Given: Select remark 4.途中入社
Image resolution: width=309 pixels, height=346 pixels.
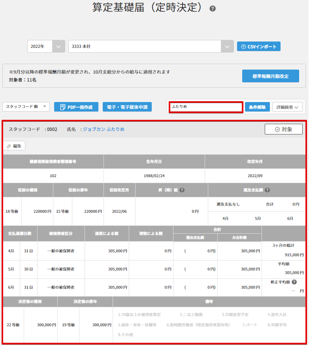Looking at the screenshot, I should 277,314.
